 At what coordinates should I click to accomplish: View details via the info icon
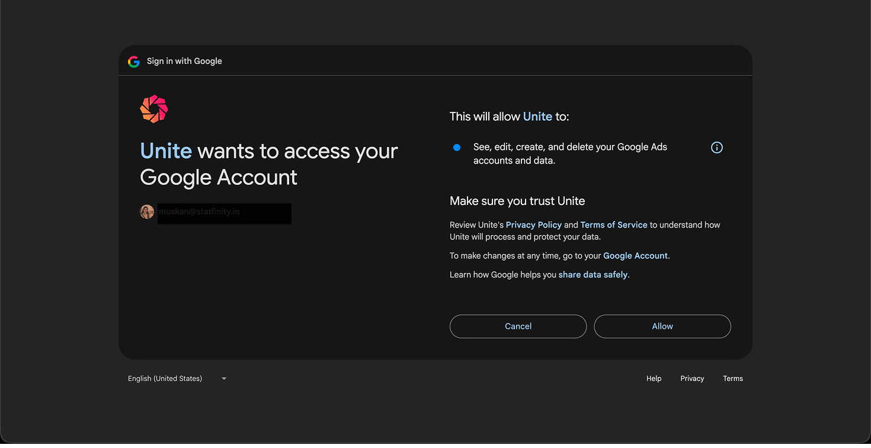click(x=717, y=148)
